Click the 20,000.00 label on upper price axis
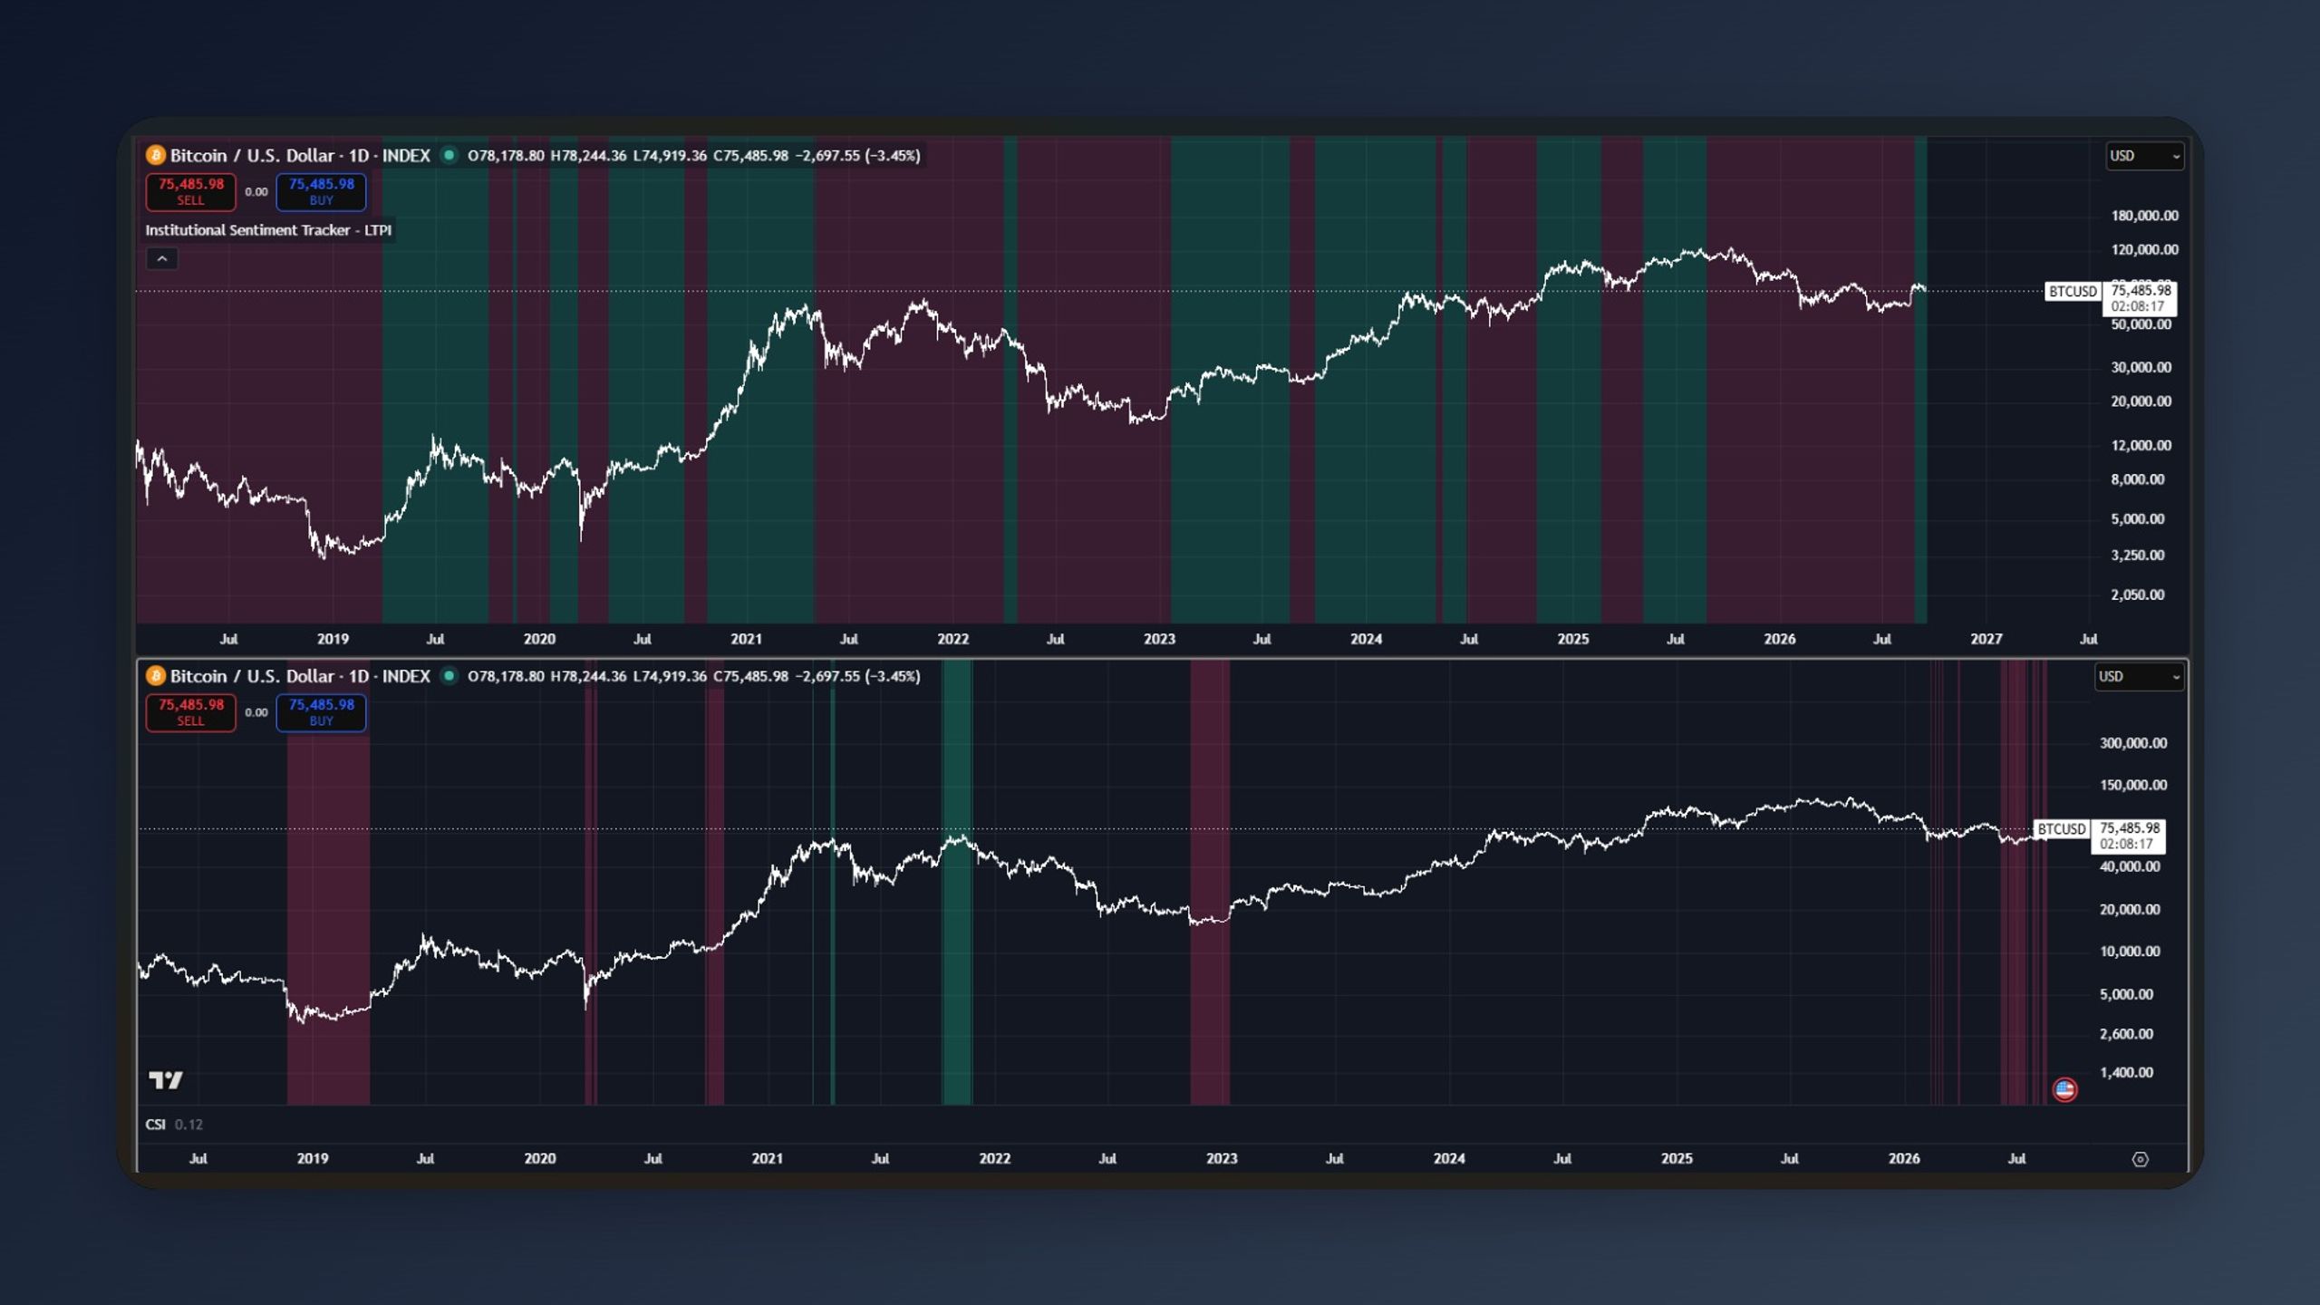 coord(2141,401)
